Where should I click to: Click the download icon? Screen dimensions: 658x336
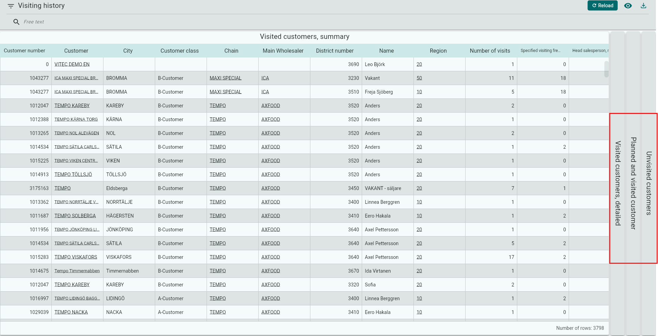click(x=644, y=6)
